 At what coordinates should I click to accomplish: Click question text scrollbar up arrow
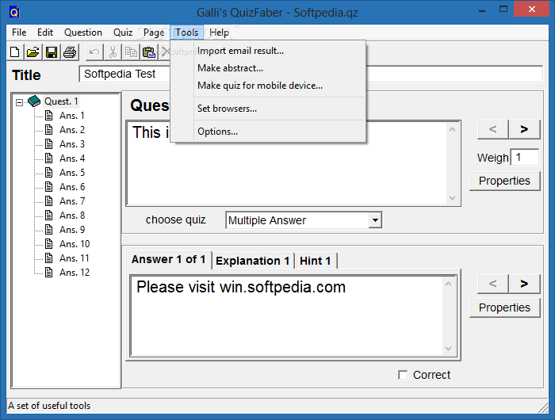click(453, 129)
